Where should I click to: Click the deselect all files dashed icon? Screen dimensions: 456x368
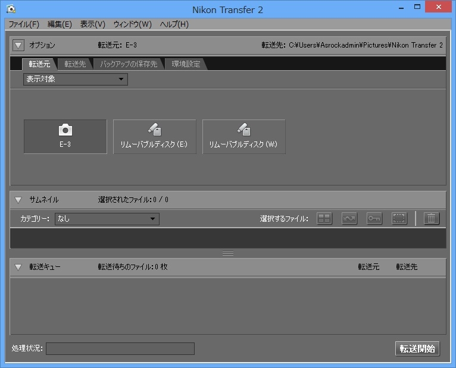click(x=399, y=218)
